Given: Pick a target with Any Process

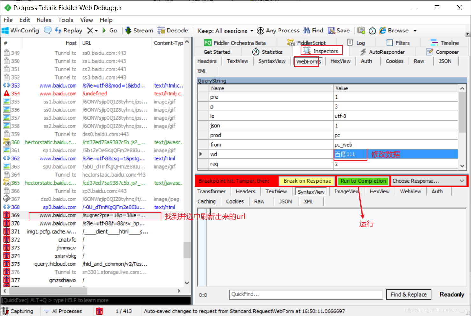Looking at the screenshot, I should pyautogui.click(x=278, y=31).
